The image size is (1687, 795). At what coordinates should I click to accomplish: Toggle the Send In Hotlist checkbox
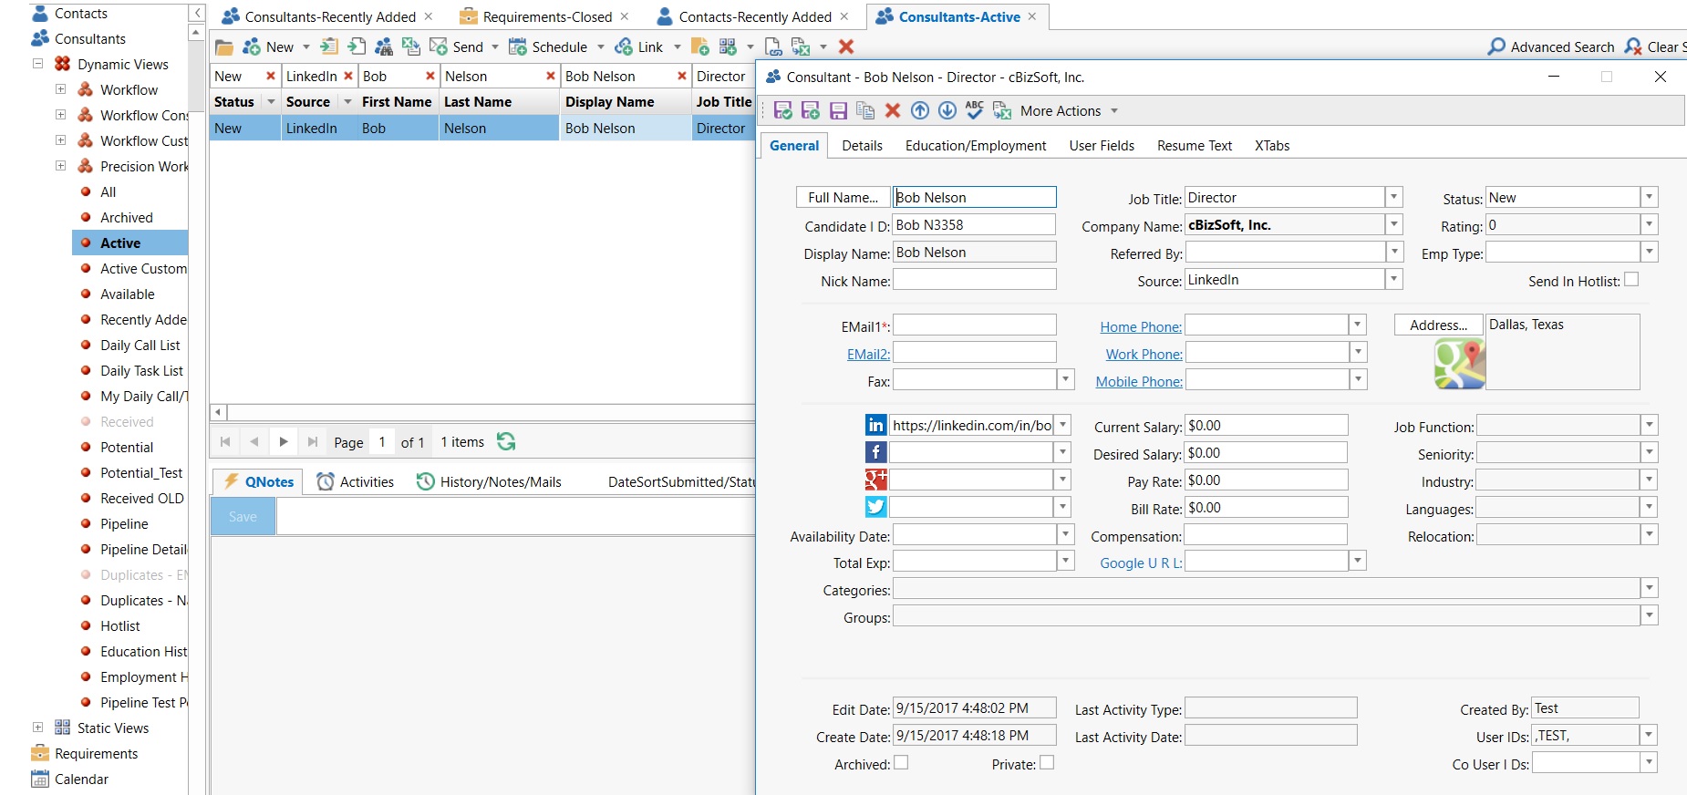pyautogui.click(x=1631, y=280)
